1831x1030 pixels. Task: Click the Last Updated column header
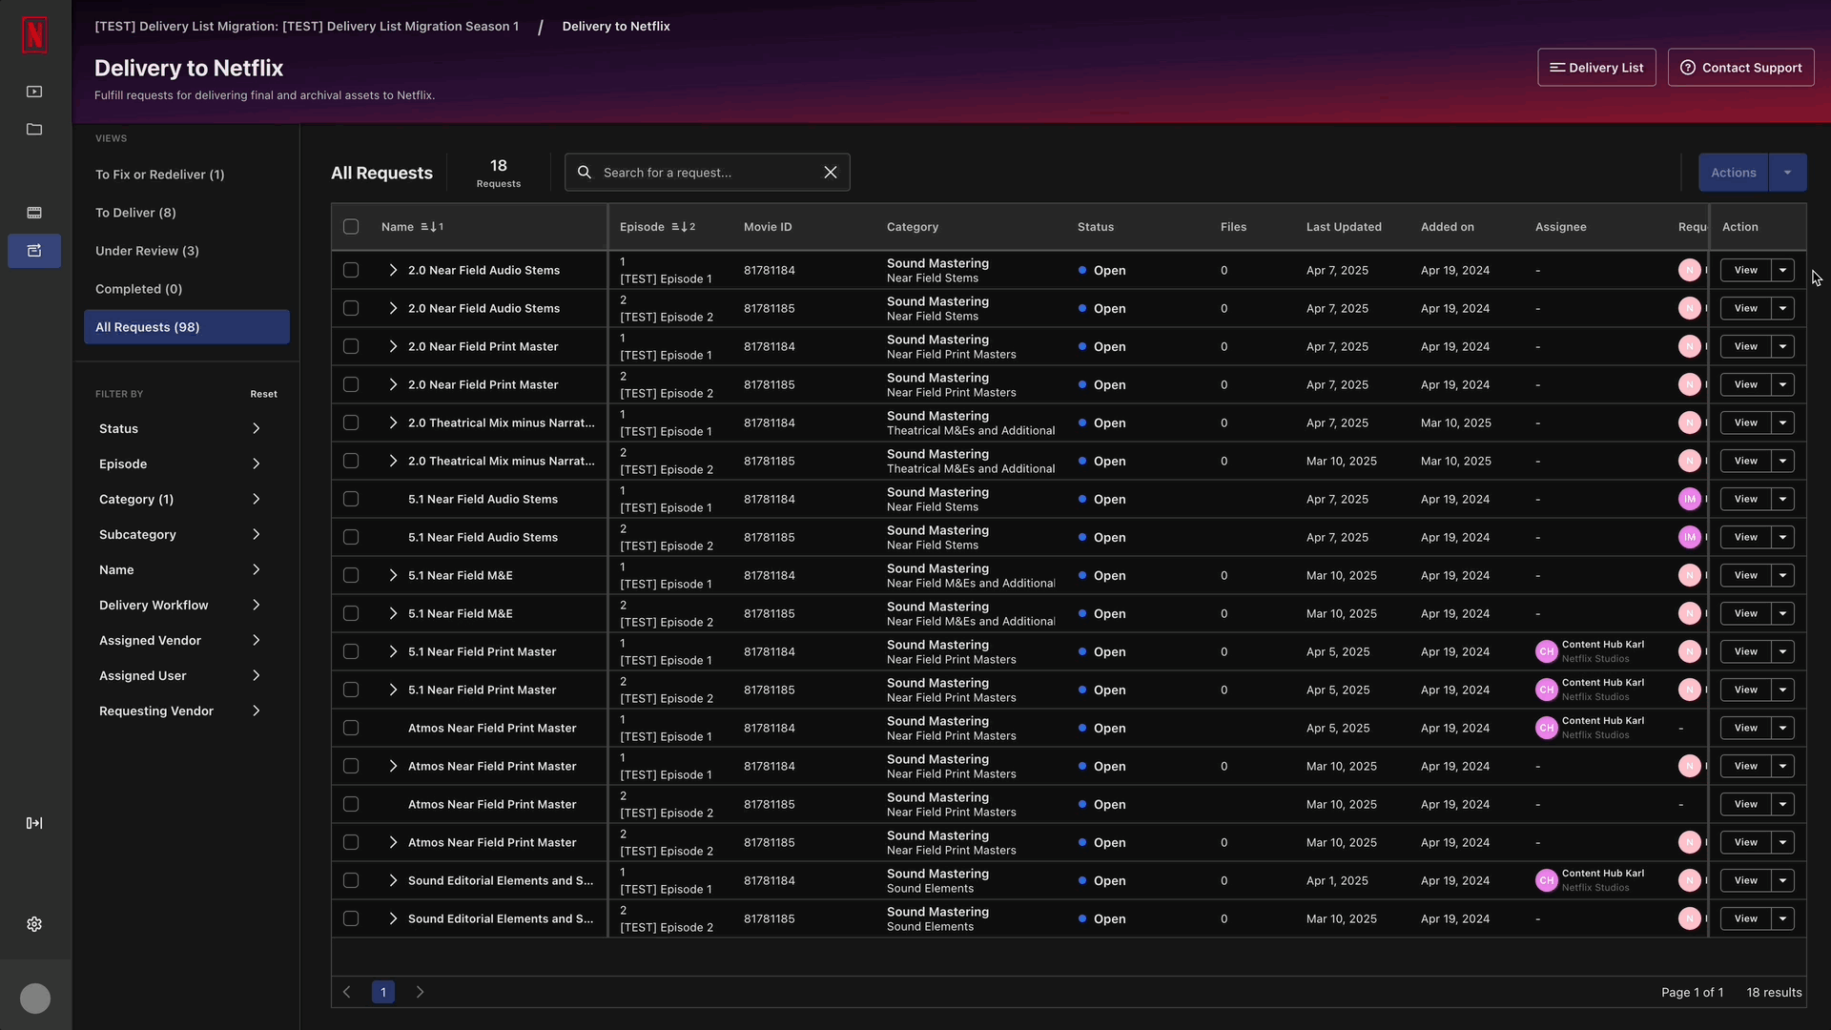[x=1344, y=227]
